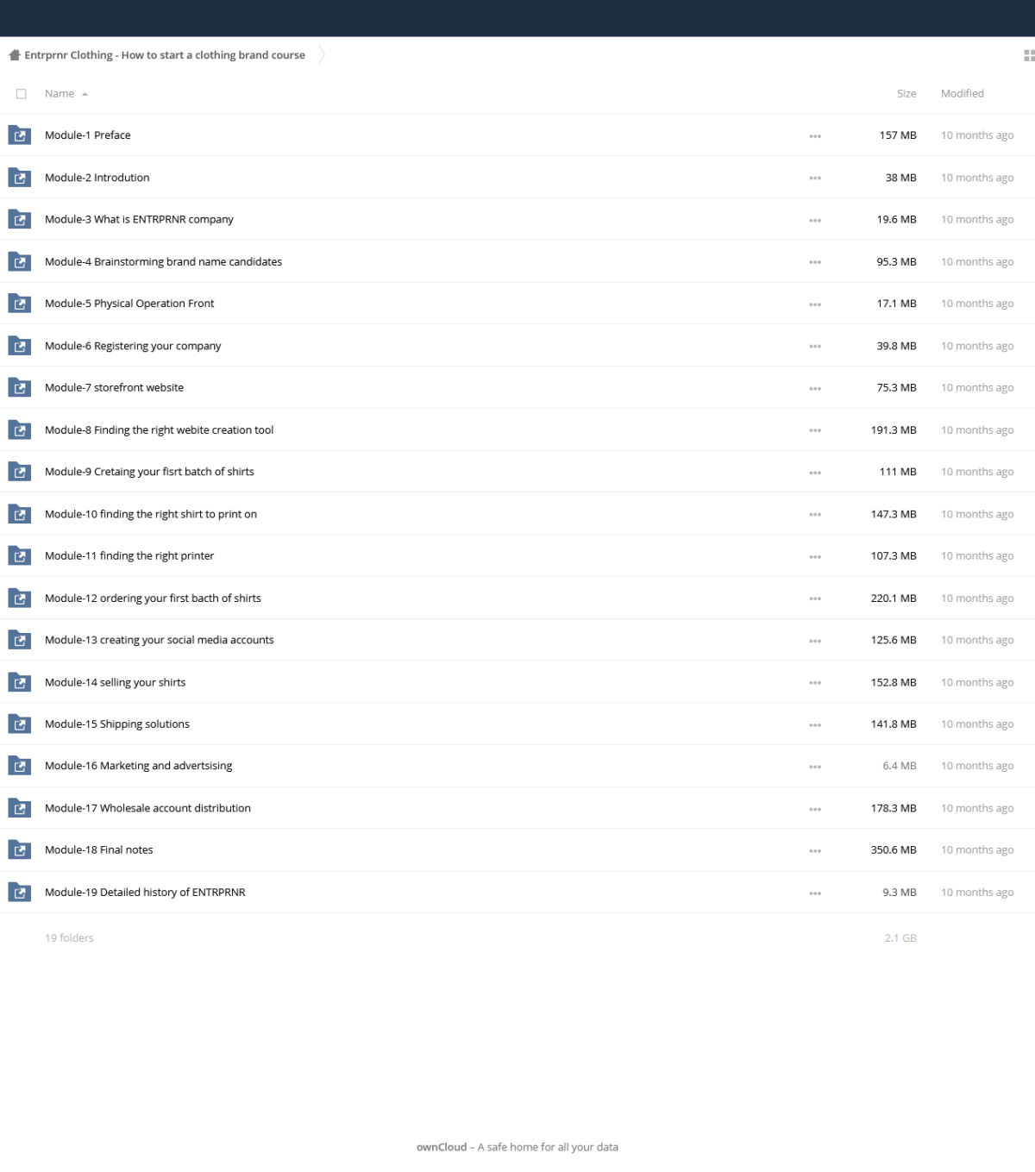Screen dimensions: 1035x1172
Task: Click the home icon in the breadcrumb
Action: 14,55
